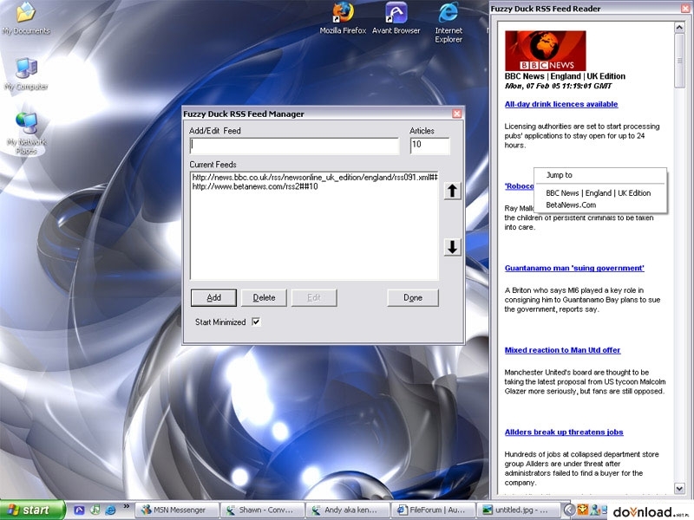Select the BBC news feed URL in Current Feeds
Viewport: 694px width, 520px height.
[x=315, y=178]
